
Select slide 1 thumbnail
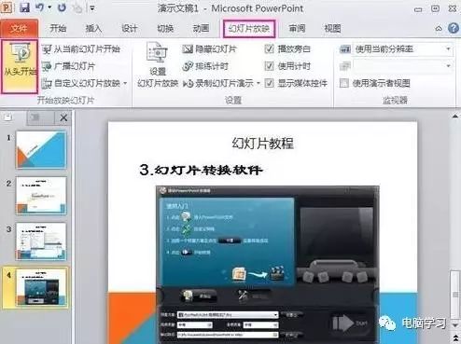(x=41, y=150)
